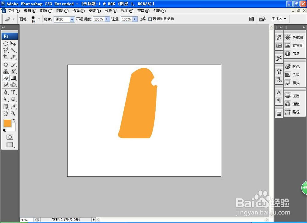Open the Filter menu
This screenshot has width=307, height=223.
coord(95,11)
